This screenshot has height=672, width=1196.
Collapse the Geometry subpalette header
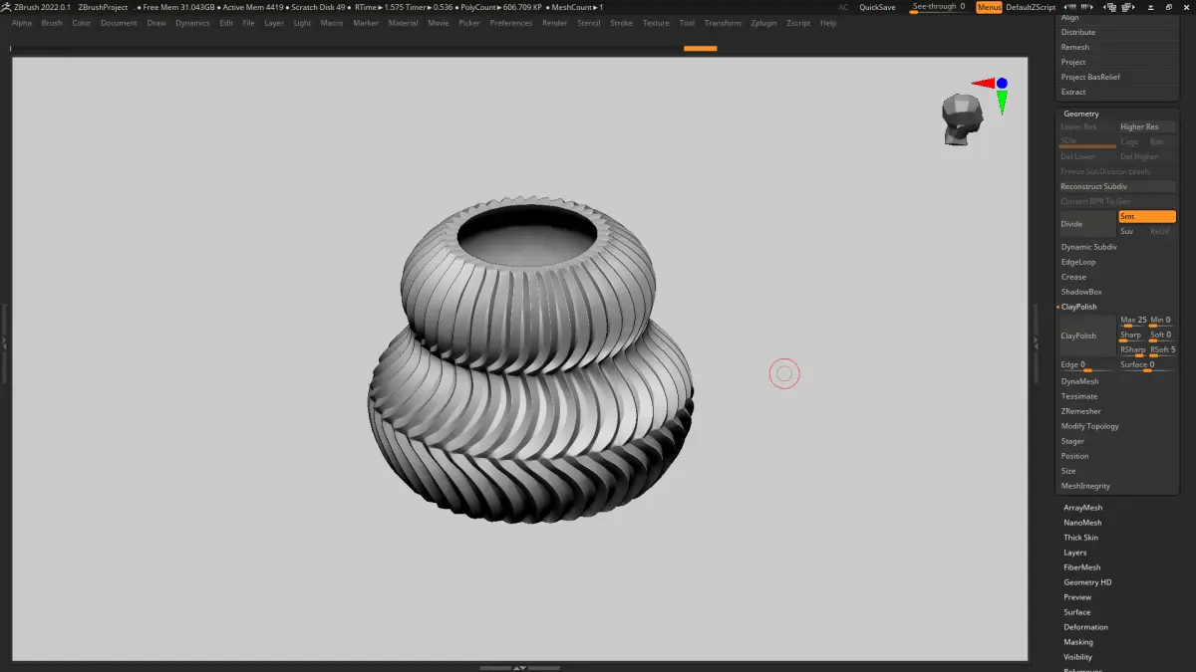tap(1080, 113)
